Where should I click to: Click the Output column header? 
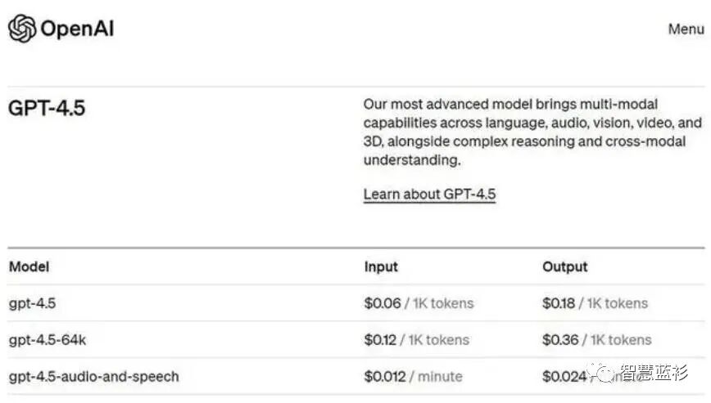click(564, 266)
